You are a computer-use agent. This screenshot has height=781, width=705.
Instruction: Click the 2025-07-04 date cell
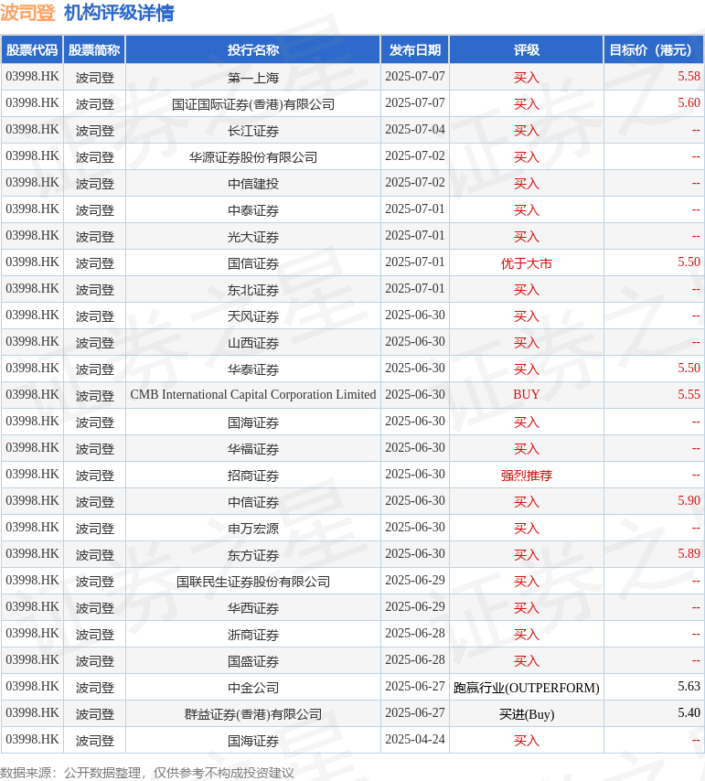415,130
